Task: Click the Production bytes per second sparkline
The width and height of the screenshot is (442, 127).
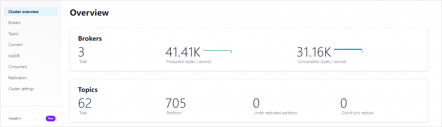Action: click(217, 51)
